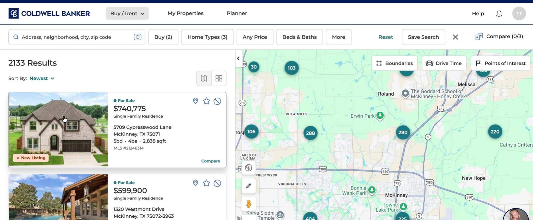Hide the $740,775 listing

(217, 101)
